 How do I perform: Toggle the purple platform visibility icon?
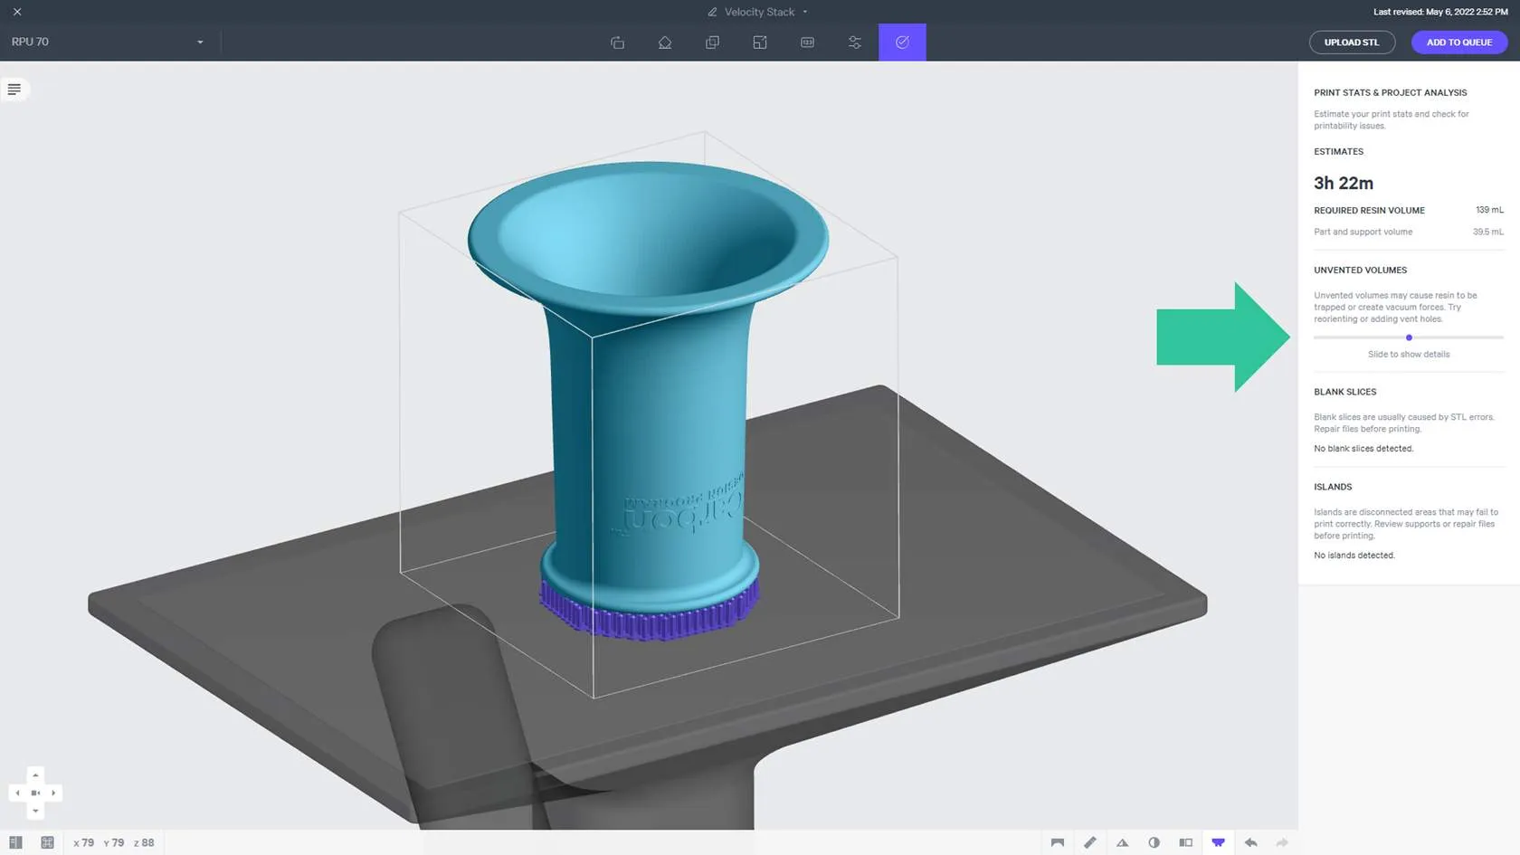[x=1218, y=842]
